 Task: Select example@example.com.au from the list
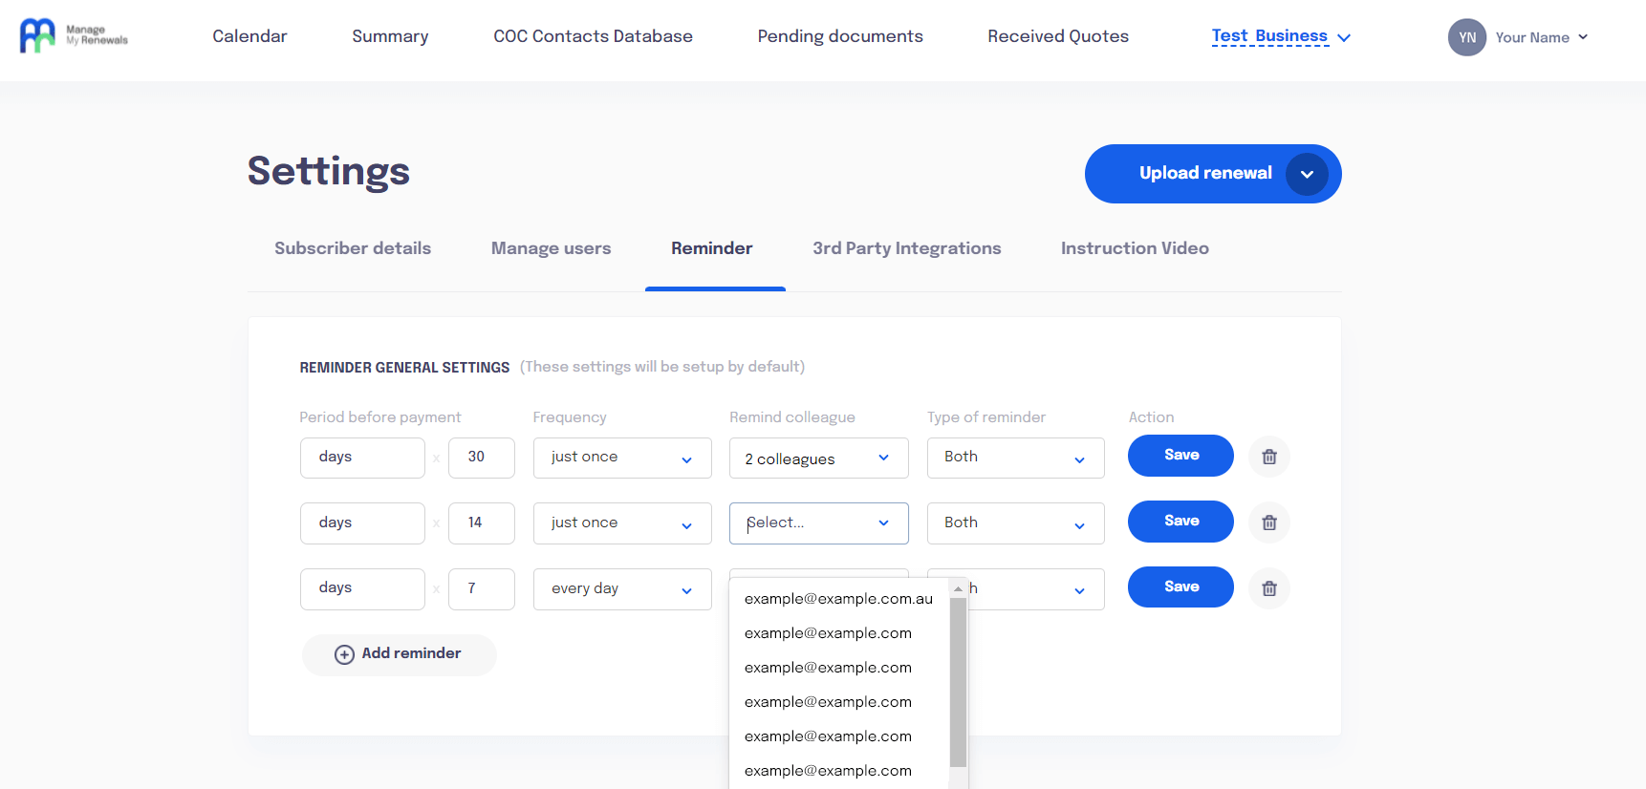tap(838, 599)
